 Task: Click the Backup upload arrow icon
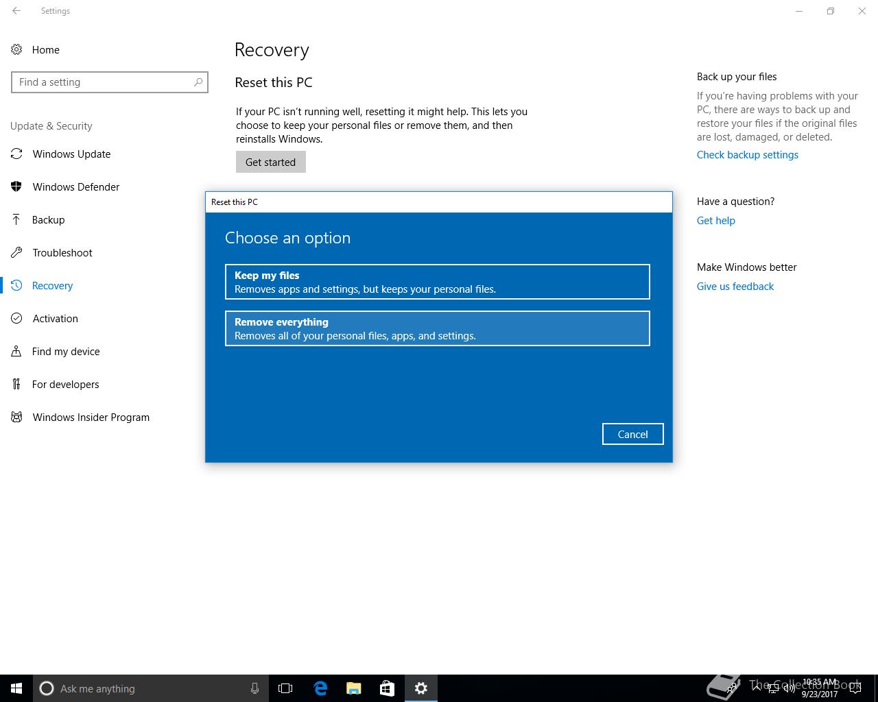click(x=16, y=219)
